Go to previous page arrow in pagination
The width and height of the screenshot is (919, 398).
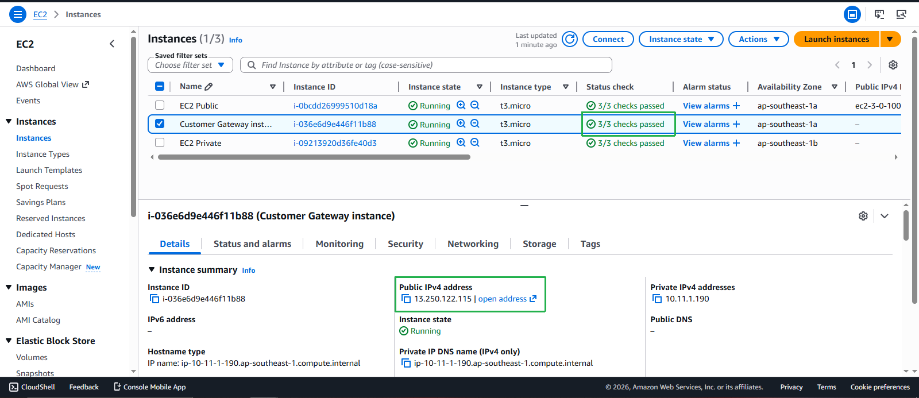tap(837, 65)
